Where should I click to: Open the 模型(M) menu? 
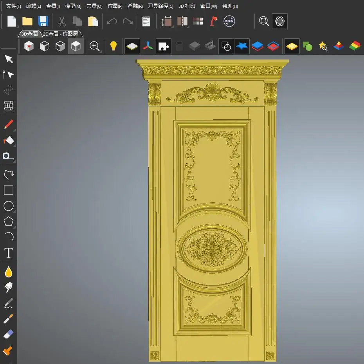pyautogui.click(x=73, y=6)
